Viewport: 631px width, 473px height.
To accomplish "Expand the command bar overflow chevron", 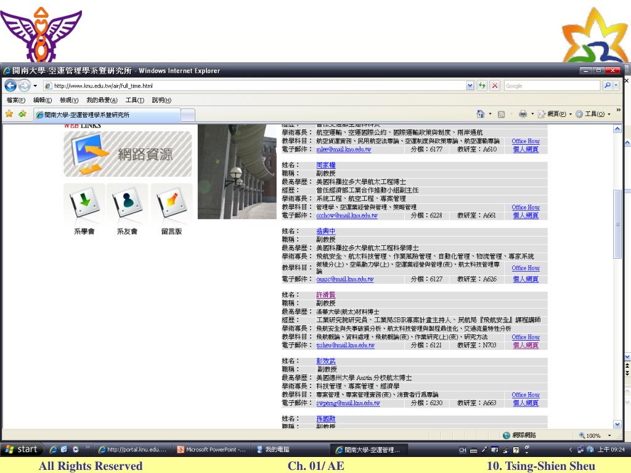I will pyautogui.click(x=618, y=110).
